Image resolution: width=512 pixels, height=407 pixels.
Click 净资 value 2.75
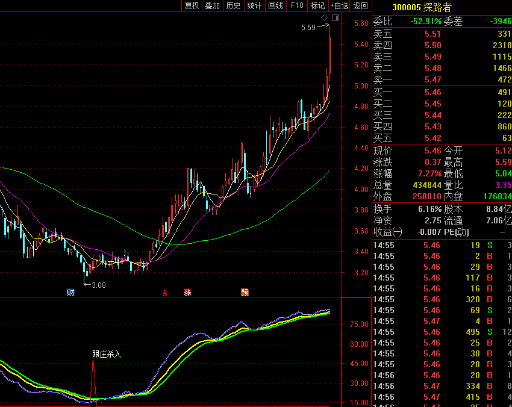[433, 220]
